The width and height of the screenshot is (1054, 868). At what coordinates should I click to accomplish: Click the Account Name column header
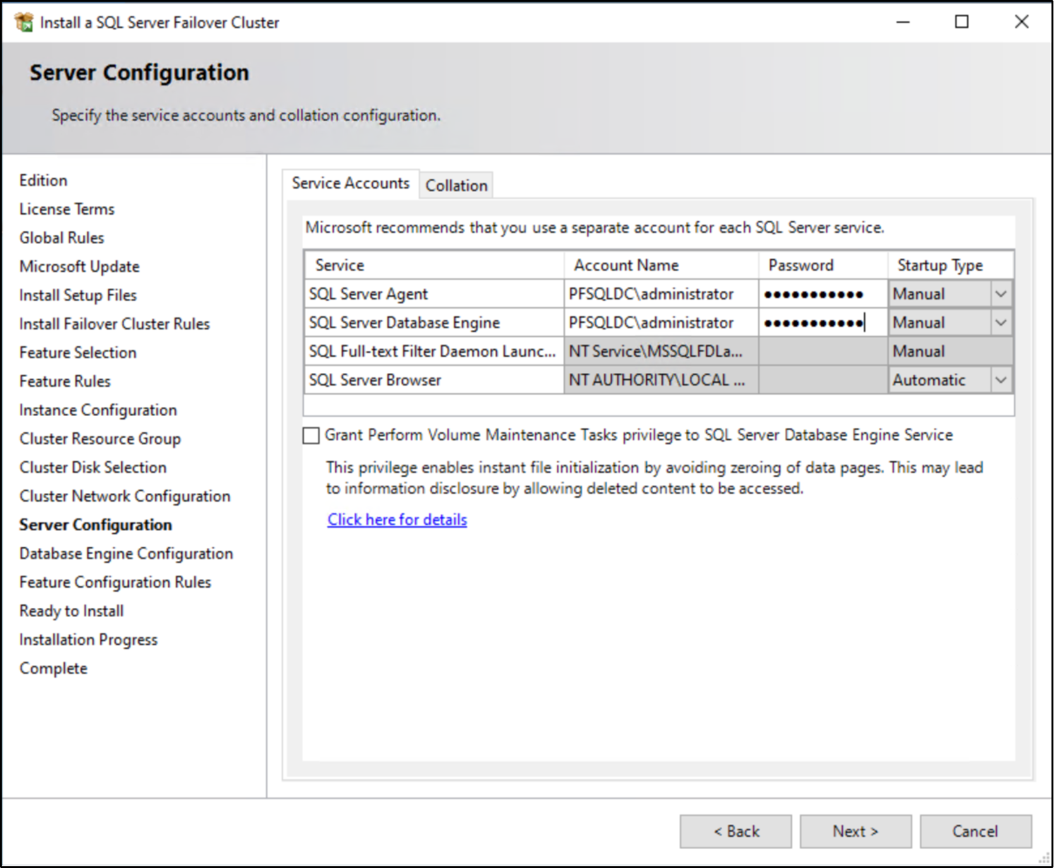tap(661, 265)
